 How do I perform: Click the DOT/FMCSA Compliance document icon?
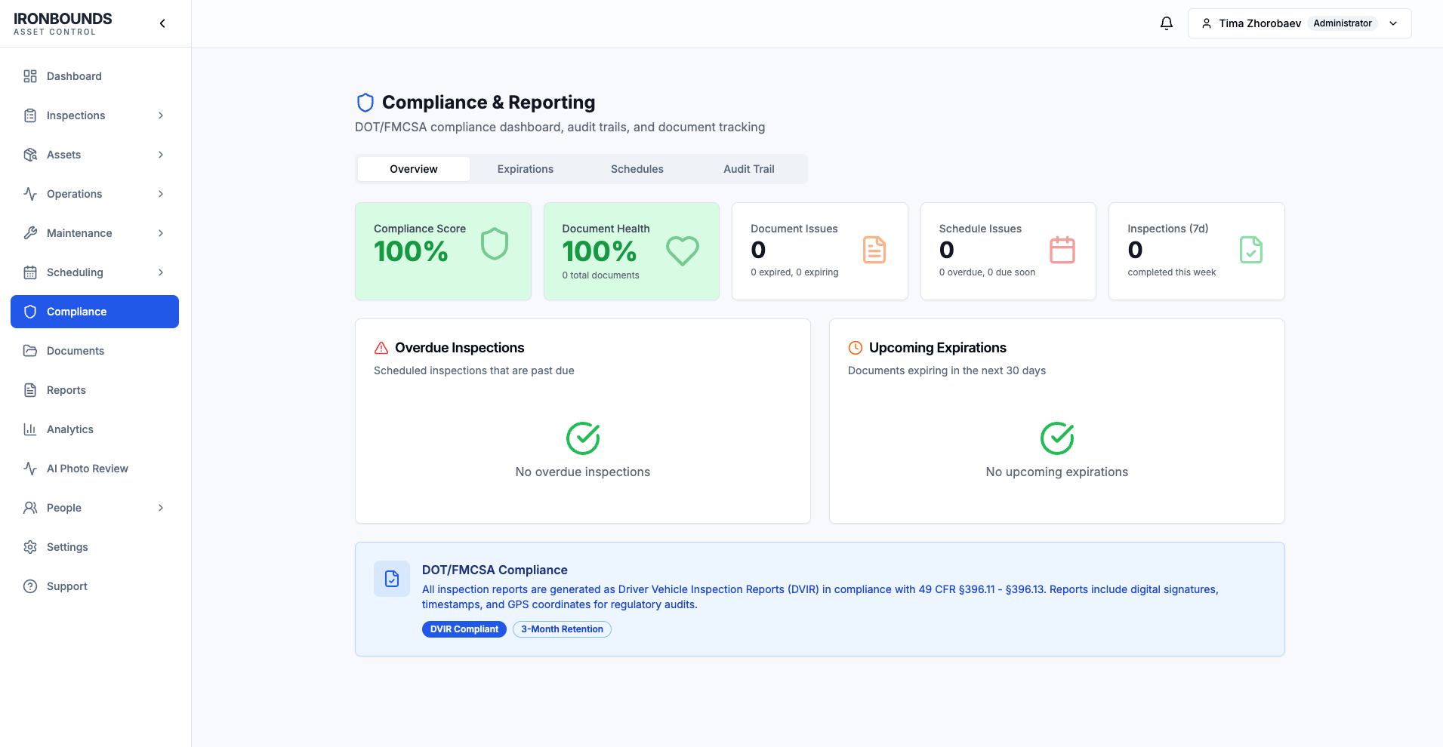click(392, 579)
